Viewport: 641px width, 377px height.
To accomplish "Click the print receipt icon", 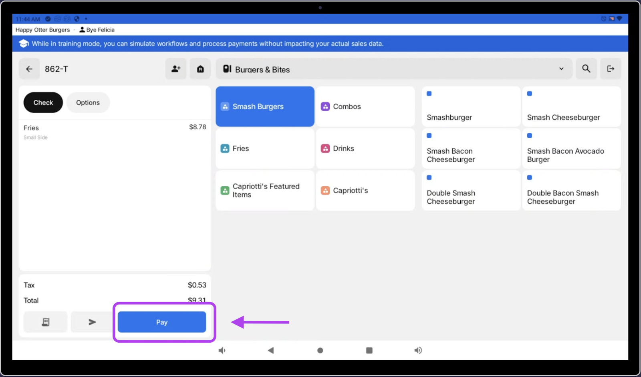I will pyautogui.click(x=46, y=322).
